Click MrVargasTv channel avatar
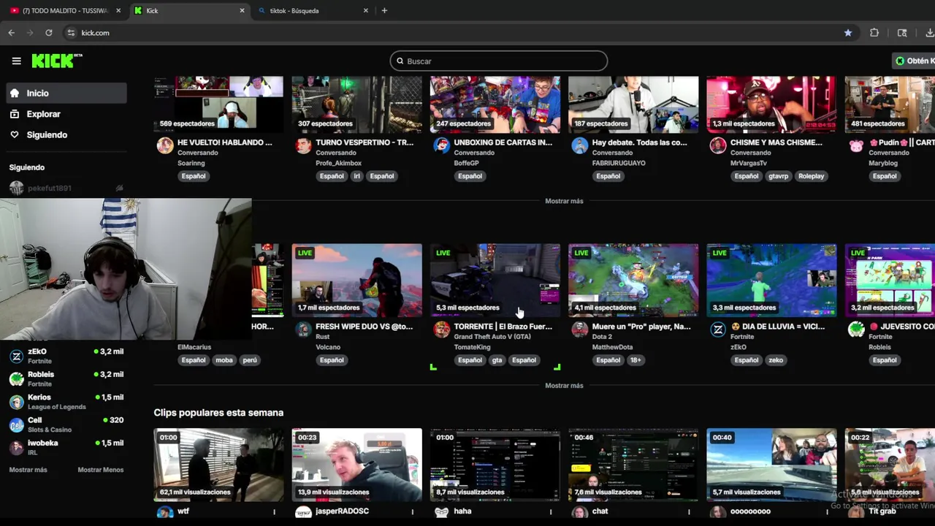This screenshot has height=526, width=935. (718, 145)
